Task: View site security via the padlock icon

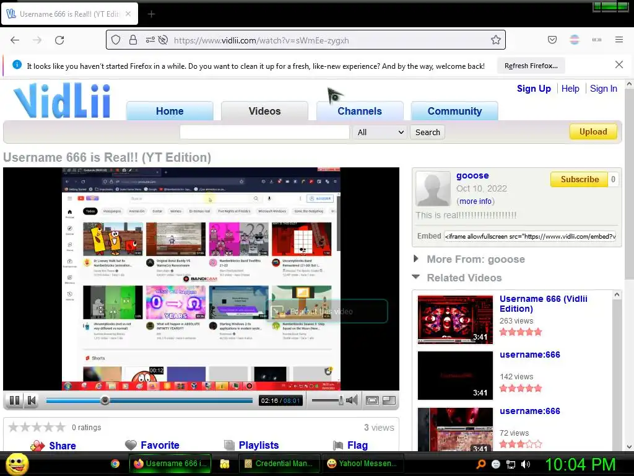Action: point(133,40)
